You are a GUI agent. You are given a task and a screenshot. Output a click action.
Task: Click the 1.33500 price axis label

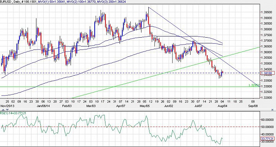click(x=267, y=81)
